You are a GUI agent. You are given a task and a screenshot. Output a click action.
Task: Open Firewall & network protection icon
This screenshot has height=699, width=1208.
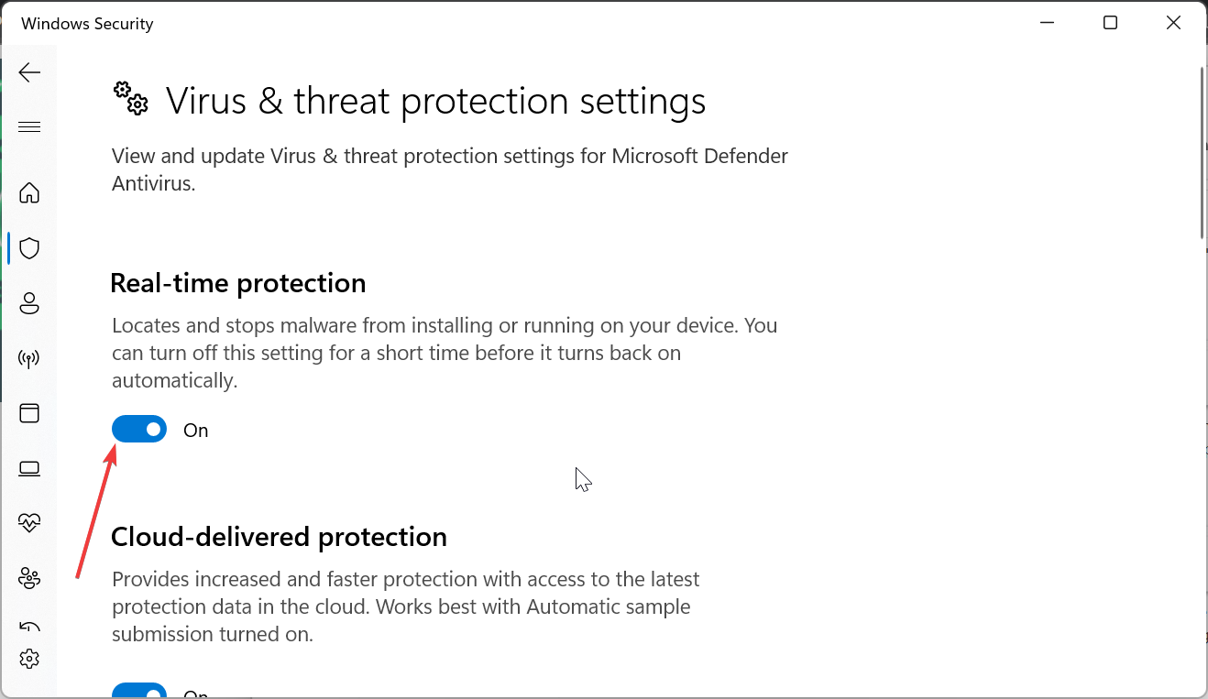[x=29, y=358]
